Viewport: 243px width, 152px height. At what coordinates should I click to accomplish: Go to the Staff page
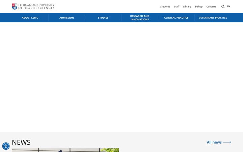point(177,6)
